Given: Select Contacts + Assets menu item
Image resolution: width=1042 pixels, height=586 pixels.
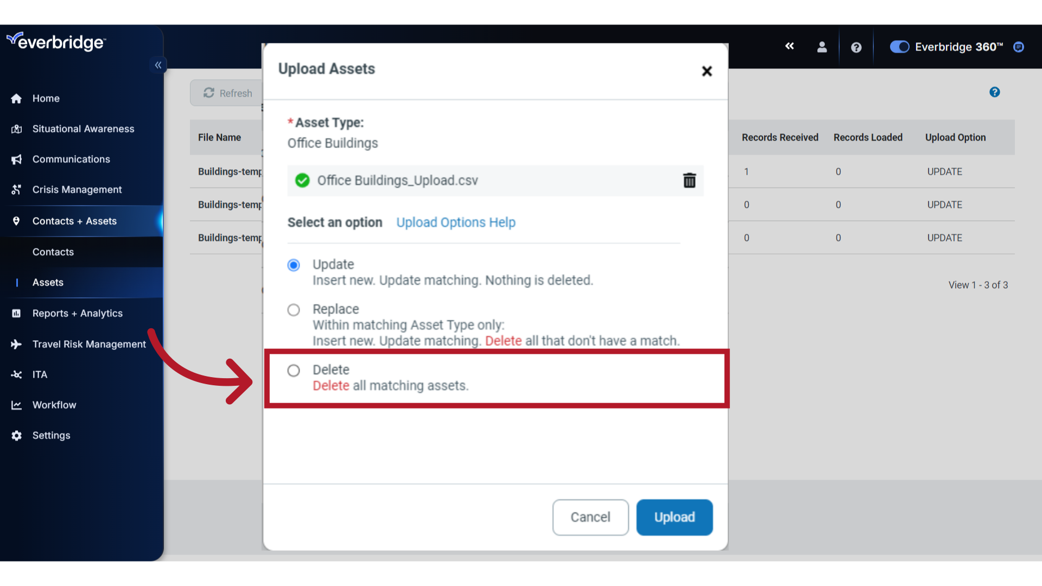Looking at the screenshot, I should tap(74, 220).
